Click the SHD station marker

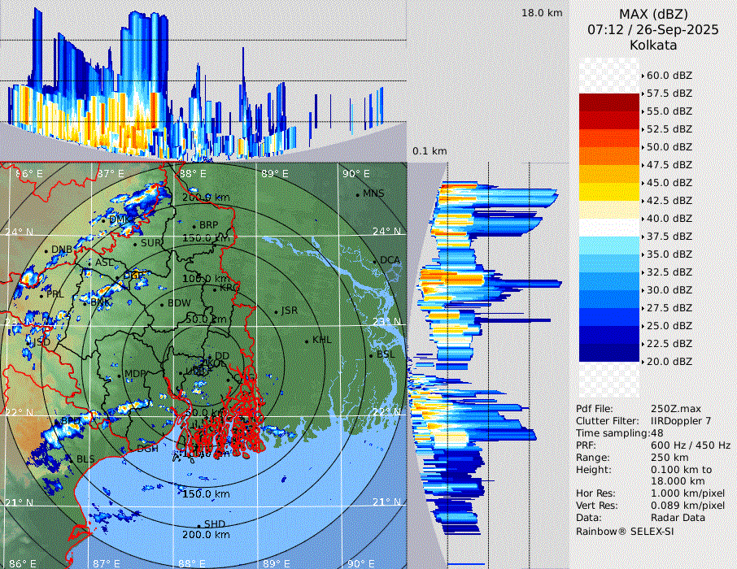coord(198,524)
